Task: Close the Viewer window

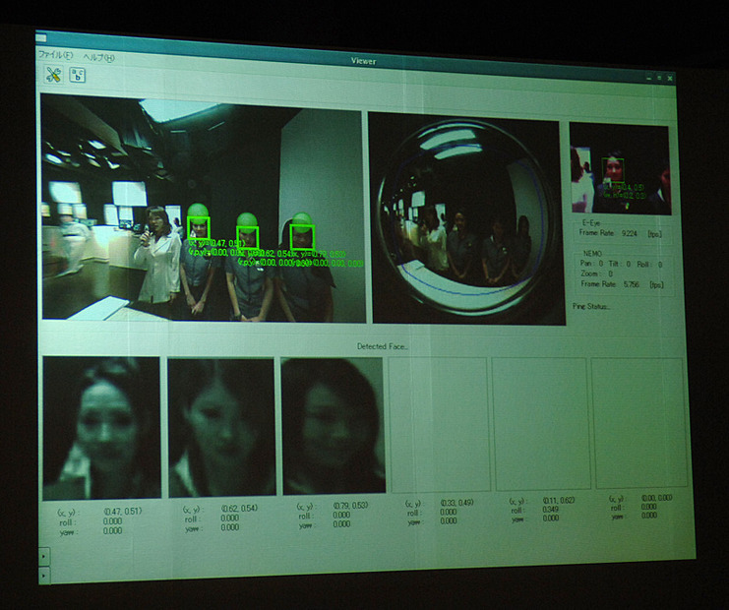Action: coord(671,78)
